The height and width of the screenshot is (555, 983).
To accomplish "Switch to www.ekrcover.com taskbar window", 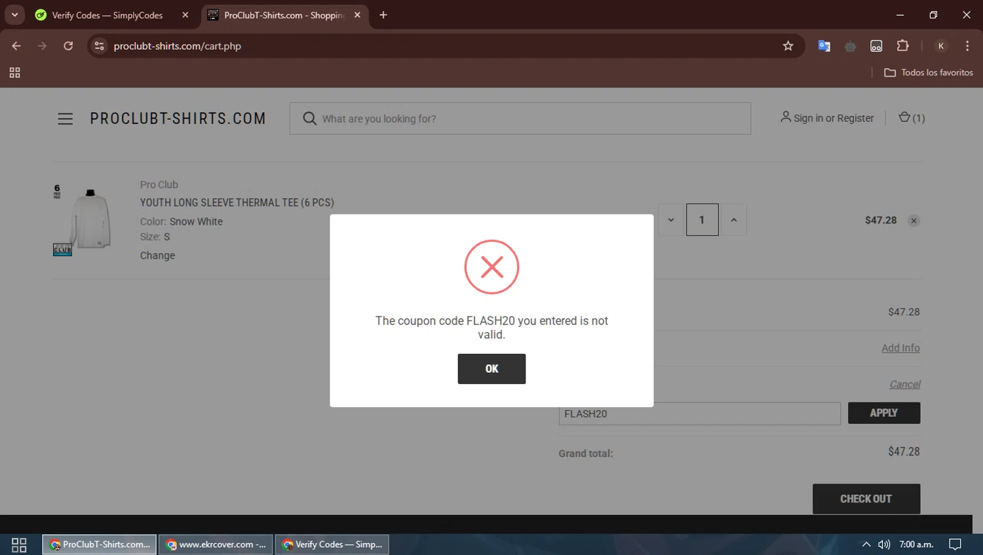I will click(216, 545).
